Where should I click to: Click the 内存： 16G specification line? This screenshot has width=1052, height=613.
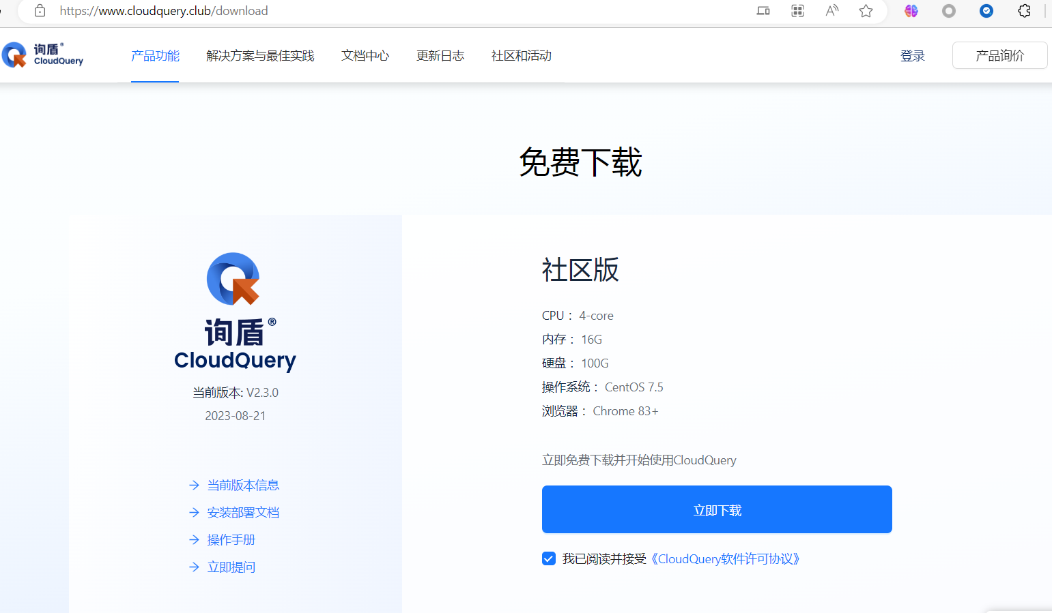coord(572,340)
